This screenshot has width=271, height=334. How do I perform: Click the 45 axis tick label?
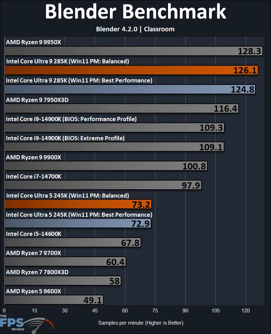(x=95, y=311)
